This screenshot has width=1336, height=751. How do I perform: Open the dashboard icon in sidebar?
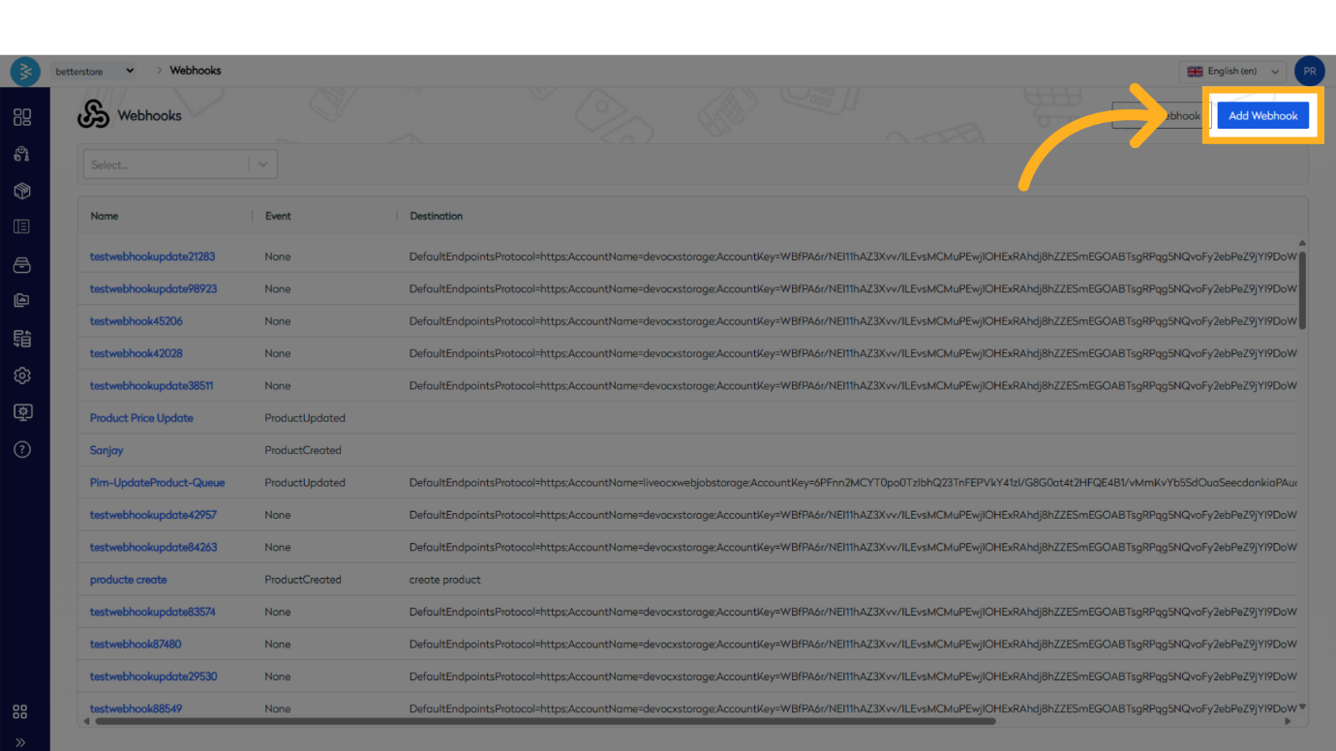tap(22, 117)
